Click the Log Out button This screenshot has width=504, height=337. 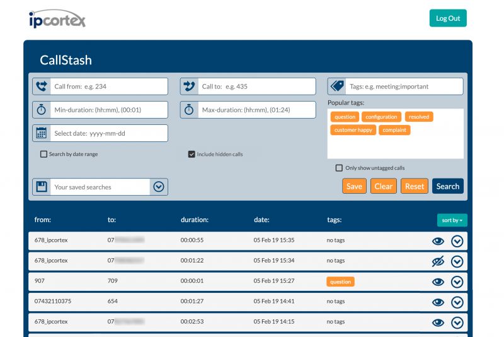[448, 18]
